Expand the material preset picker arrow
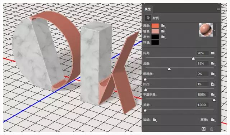 point(214,30)
